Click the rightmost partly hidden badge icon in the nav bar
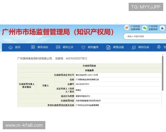This screenshot has width=166, height=132. [x=159, y=47]
